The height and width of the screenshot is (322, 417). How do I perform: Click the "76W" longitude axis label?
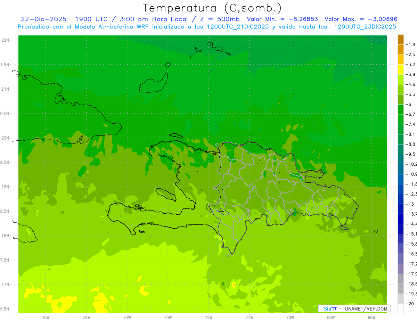(46, 317)
